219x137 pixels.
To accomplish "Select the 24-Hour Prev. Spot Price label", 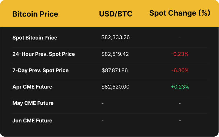I will [43, 54].
